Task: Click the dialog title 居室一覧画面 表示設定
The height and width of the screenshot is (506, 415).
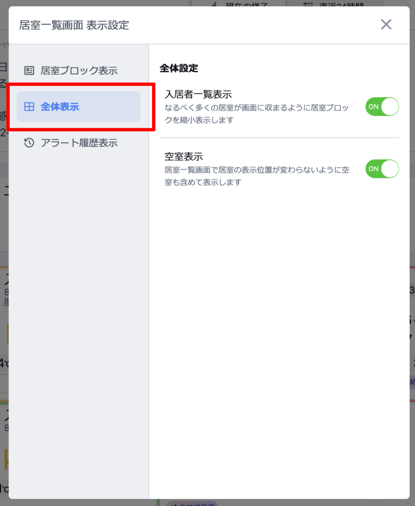Action: click(74, 25)
